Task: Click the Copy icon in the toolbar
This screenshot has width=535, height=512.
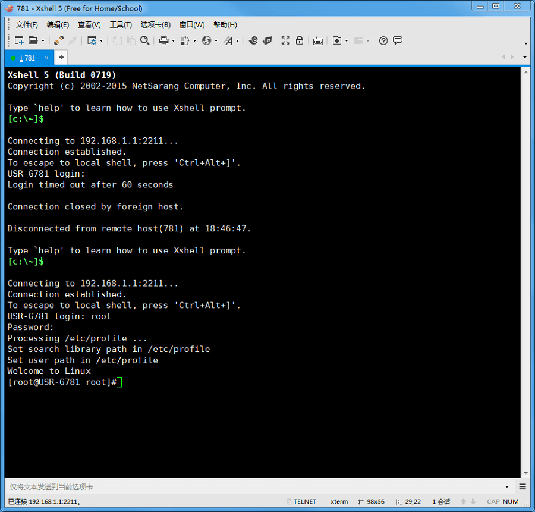Action: pos(117,40)
